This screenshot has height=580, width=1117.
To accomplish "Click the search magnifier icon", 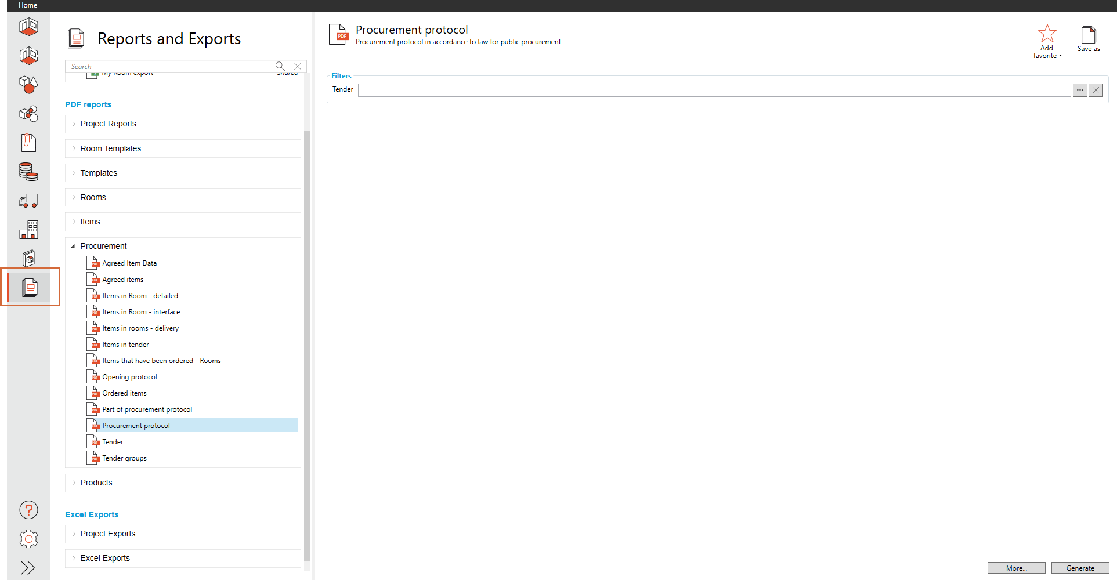I will [x=280, y=66].
